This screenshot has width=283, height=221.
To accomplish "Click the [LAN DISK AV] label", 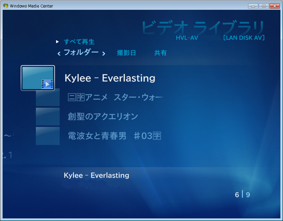I will pos(244,38).
